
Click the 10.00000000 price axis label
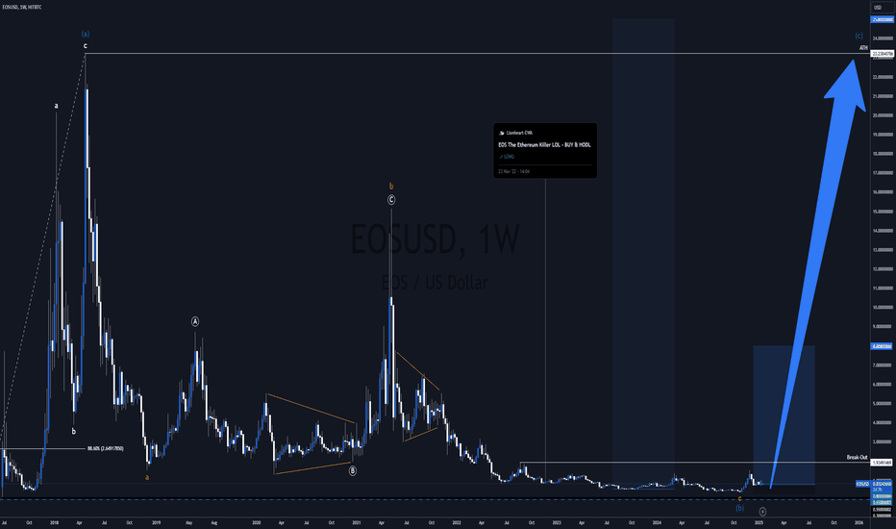coord(883,308)
